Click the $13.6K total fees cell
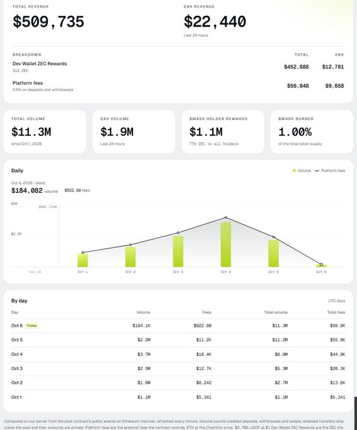This screenshot has height=430, width=357. 337,383
